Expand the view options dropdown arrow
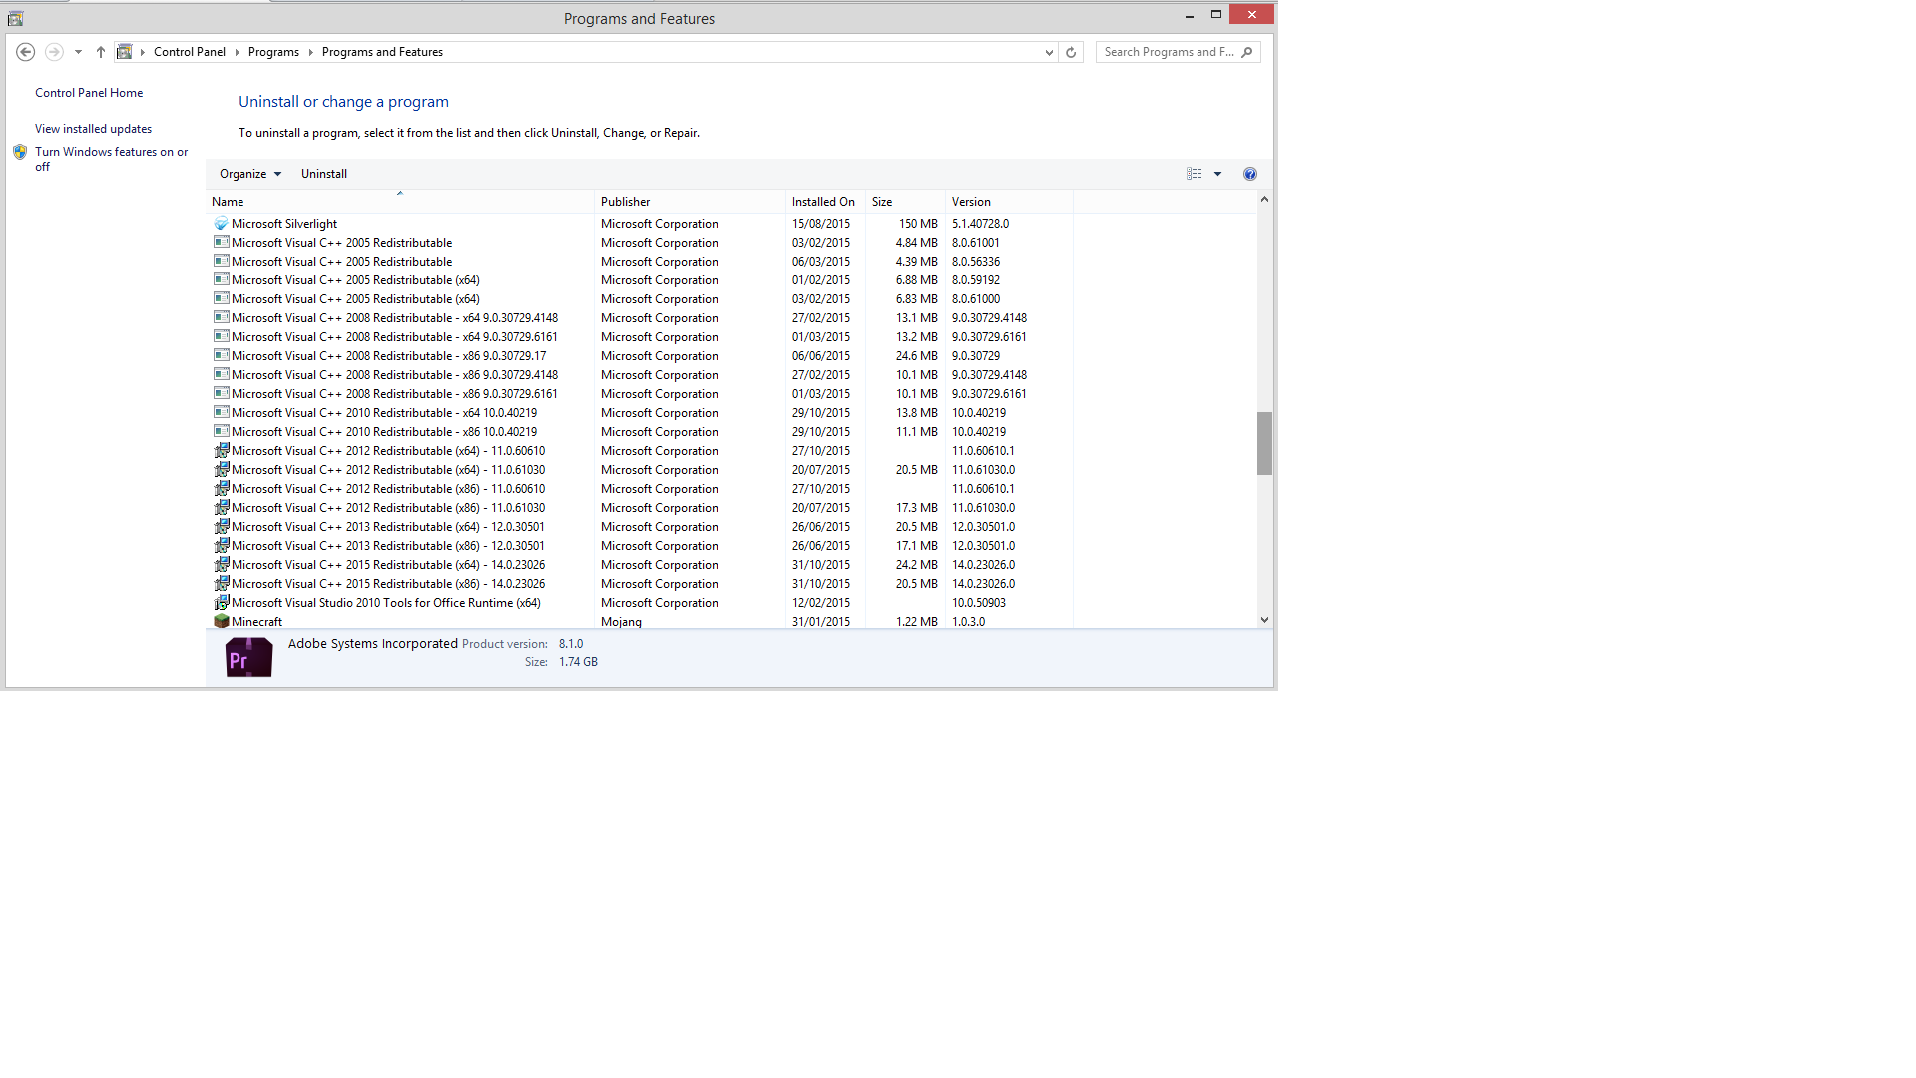1916x1078 pixels. click(1217, 174)
